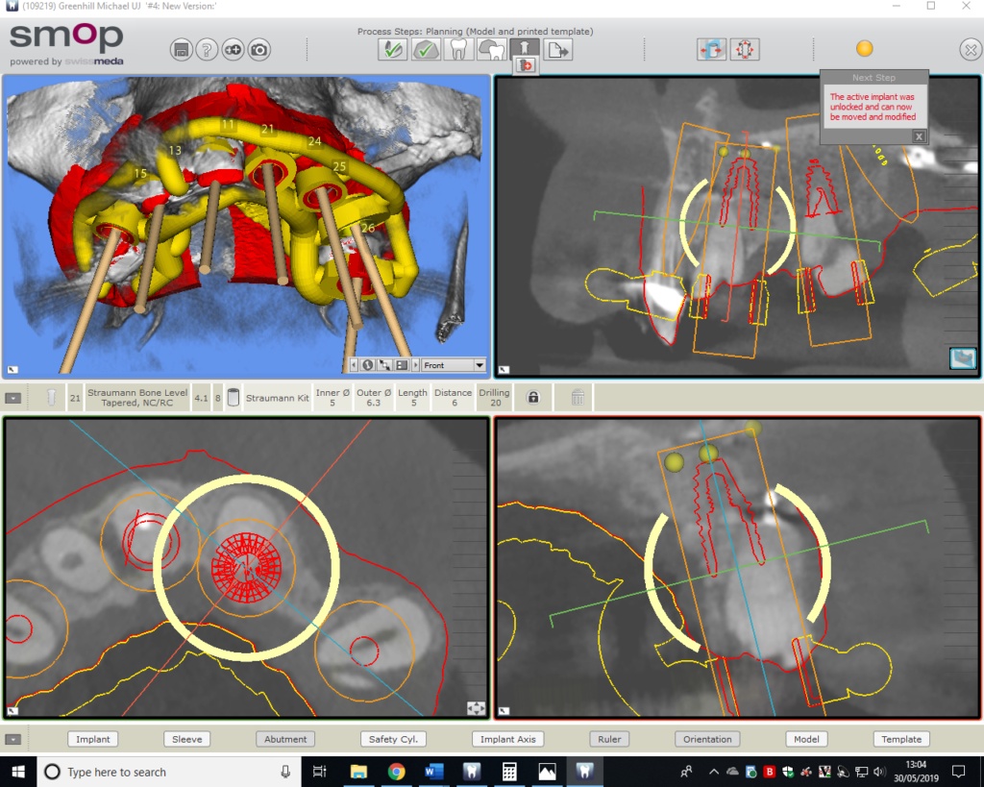Expand the 3D view with corner arrow
This screenshot has height=787, width=984.
pyautogui.click(x=12, y=370)
